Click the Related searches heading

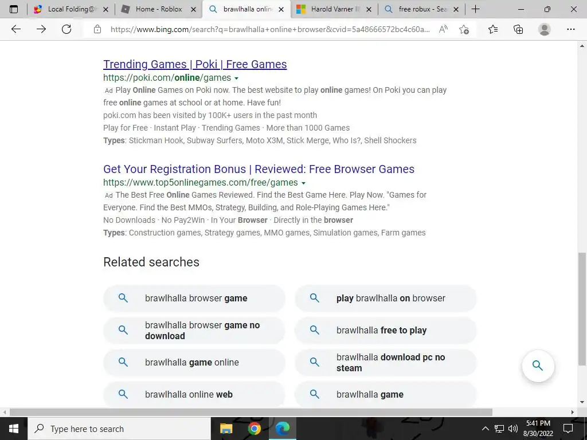coord(151,262)
